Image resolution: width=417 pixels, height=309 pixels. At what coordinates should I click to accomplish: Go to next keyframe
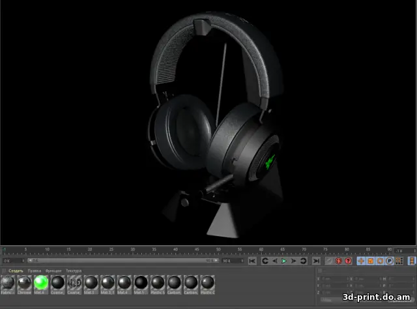(x=303, y=261)
